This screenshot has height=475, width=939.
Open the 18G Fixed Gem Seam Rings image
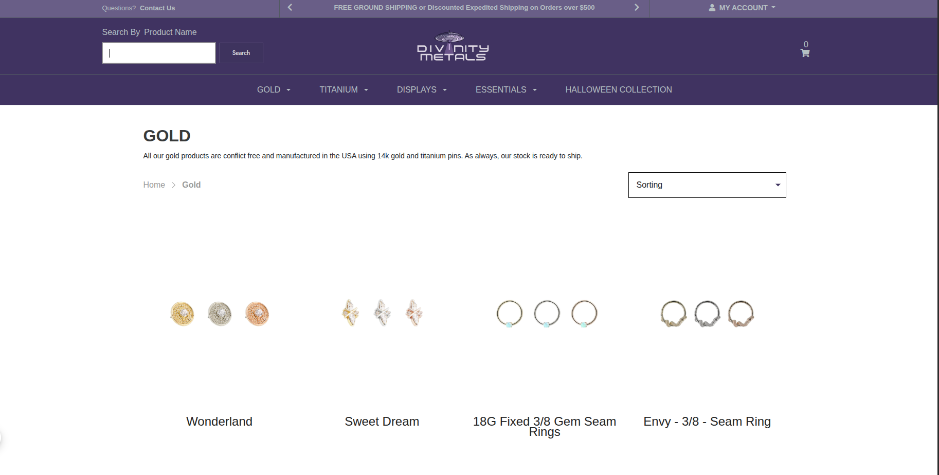pyautogui.click(x=546, y=314)
